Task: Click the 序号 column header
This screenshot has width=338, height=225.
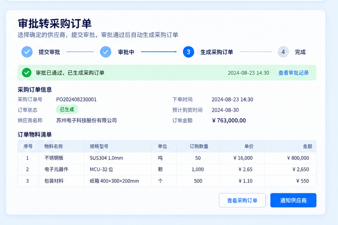Action: 28,146
